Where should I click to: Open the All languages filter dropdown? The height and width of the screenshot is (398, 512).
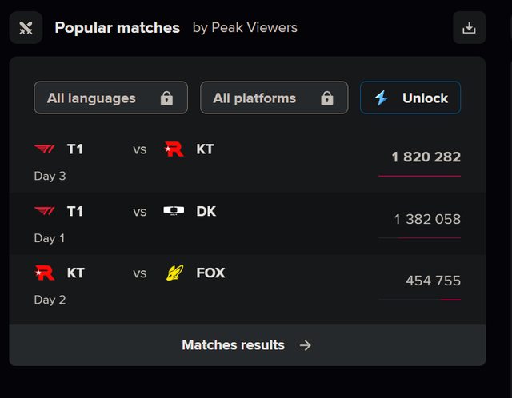coord(110,98)
